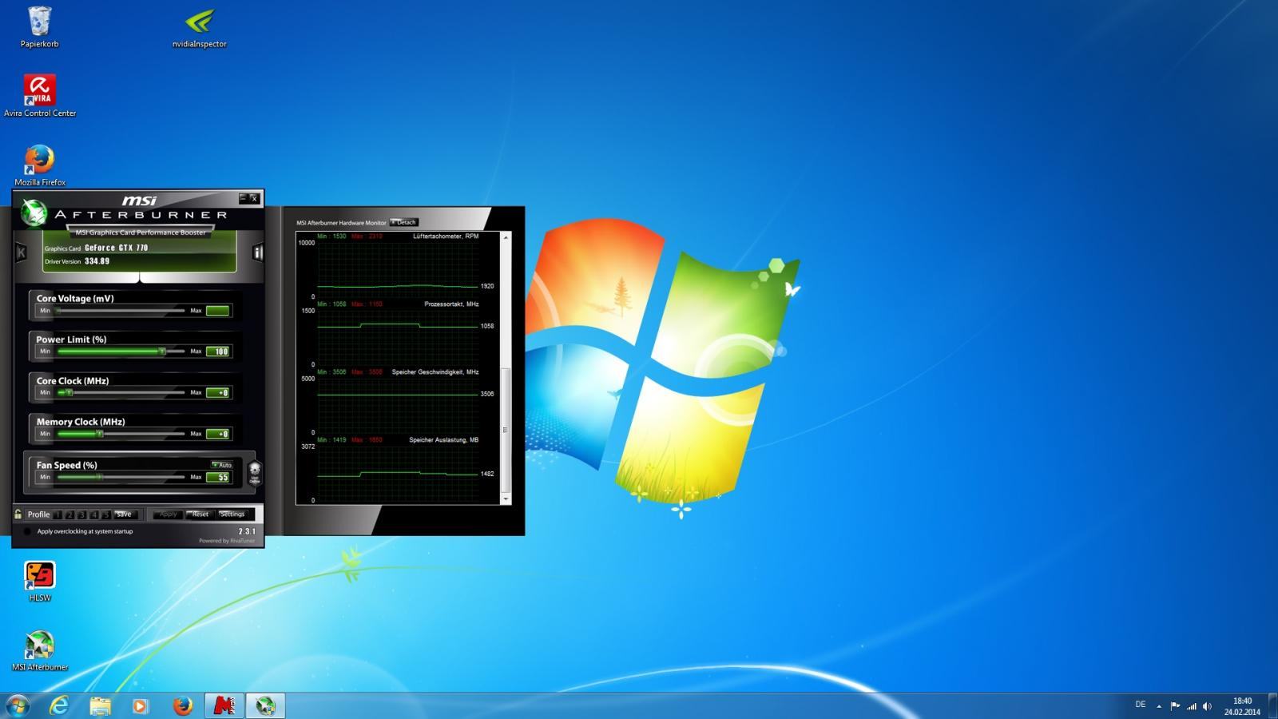The width and height of the screenshot is (1278, 719).
Task: Switch to Firefox in the taskbar
Action: tap(182, 705)
